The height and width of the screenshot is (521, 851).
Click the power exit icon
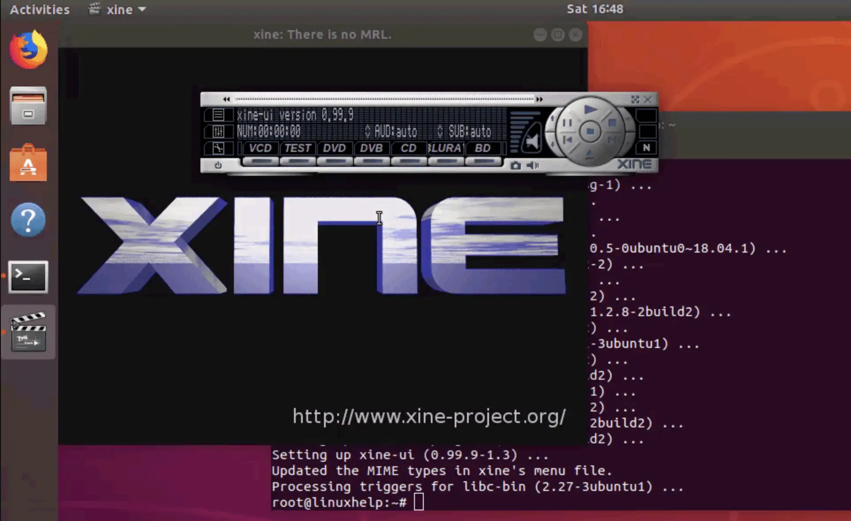click(x=218, y=165)
